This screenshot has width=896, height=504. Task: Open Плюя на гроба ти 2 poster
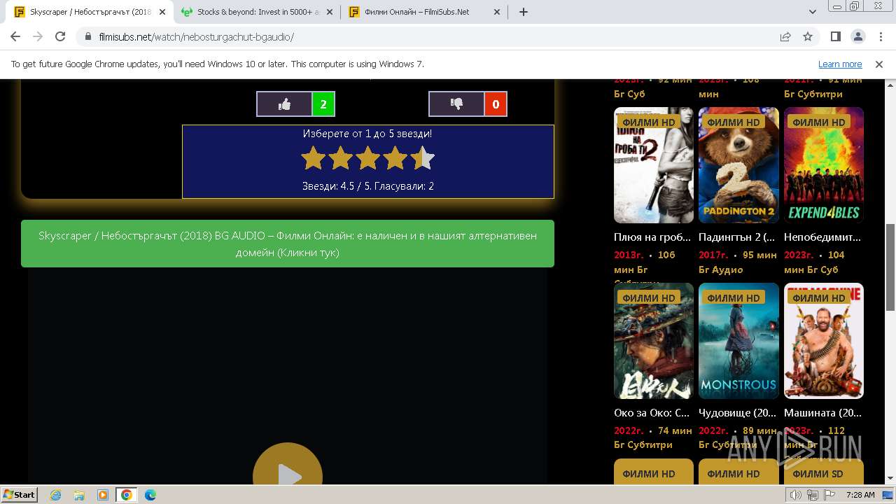[x=654, y=165]
